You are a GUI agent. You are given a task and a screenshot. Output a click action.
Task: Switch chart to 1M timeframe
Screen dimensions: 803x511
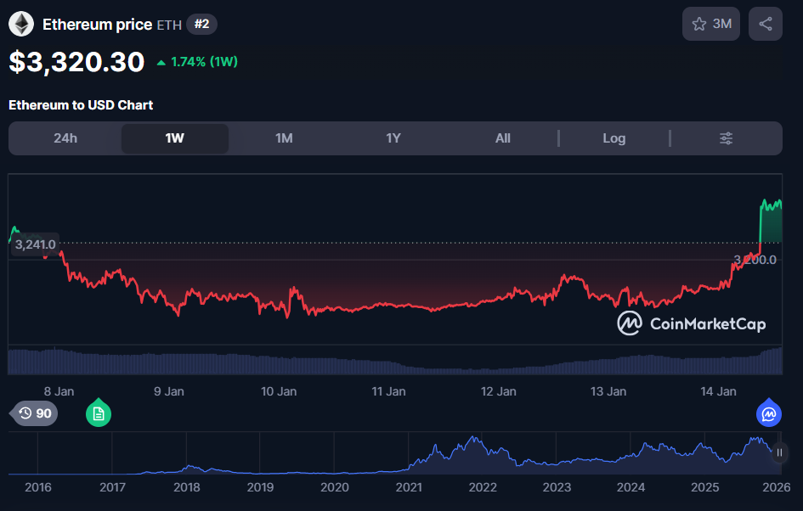click(284, 138)
